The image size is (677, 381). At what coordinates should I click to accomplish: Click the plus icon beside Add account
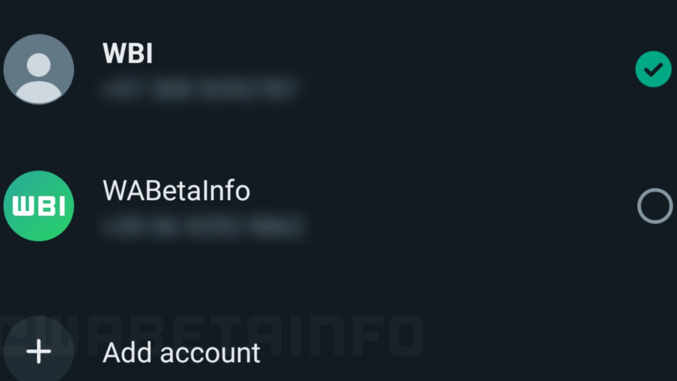point(39,351)
